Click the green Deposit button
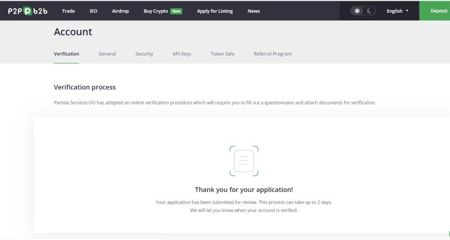Image resolution: width=450 pixels, height=240 pixels. click(435, 11)
